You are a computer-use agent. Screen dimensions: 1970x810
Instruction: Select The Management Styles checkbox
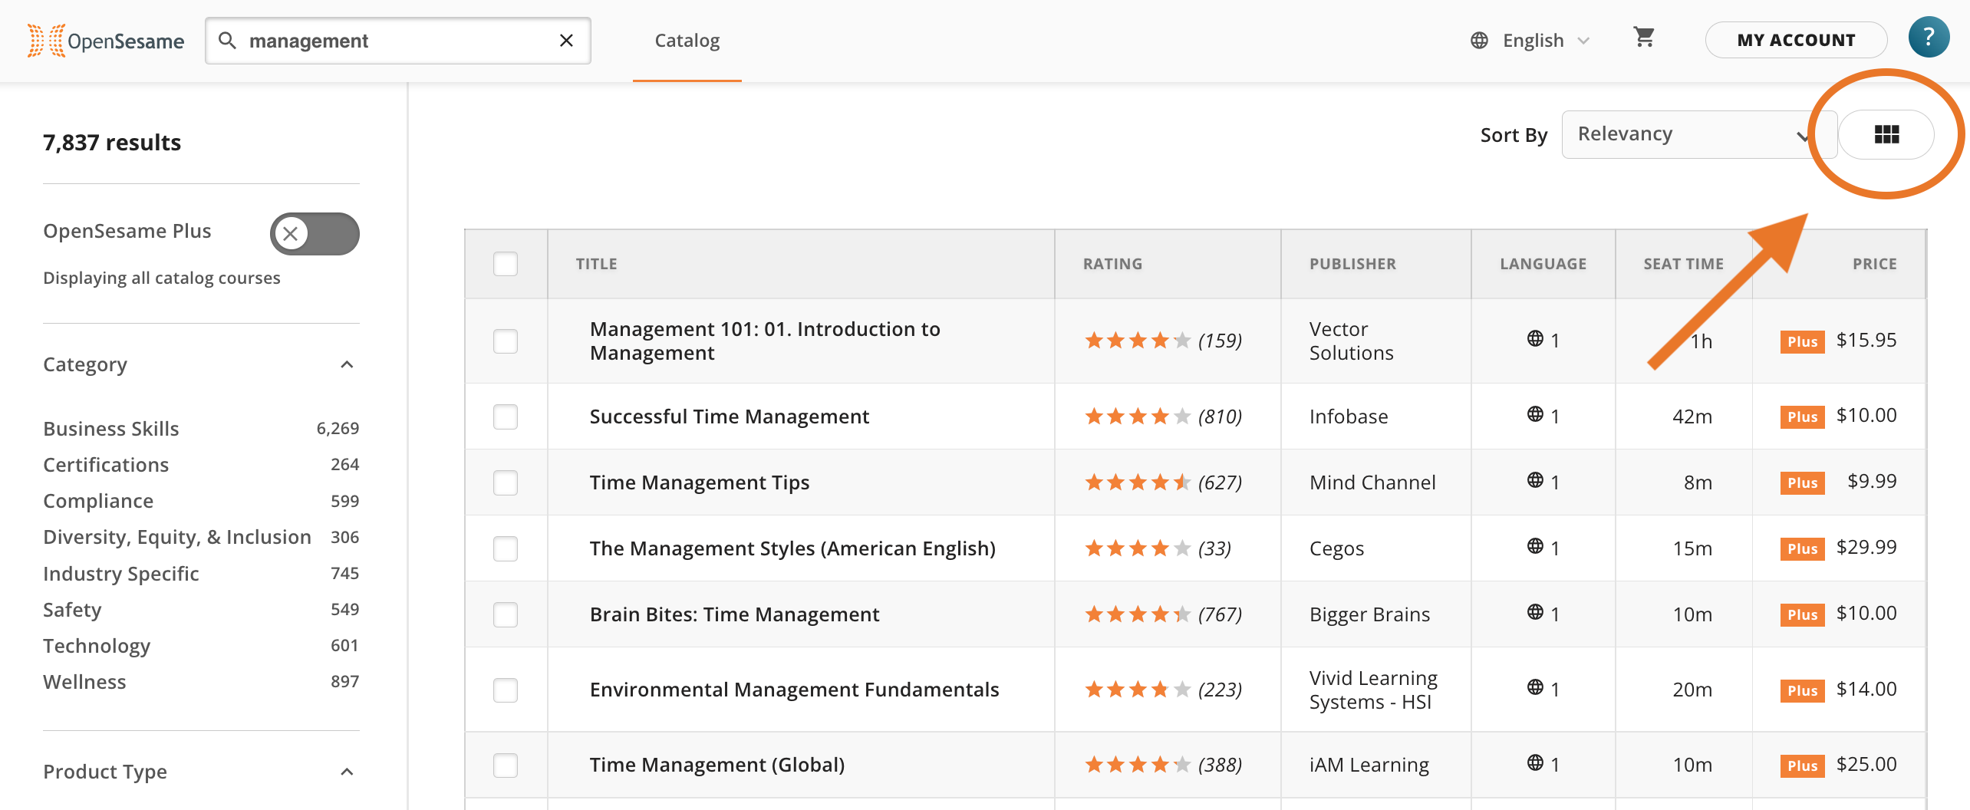coord(506,548)
